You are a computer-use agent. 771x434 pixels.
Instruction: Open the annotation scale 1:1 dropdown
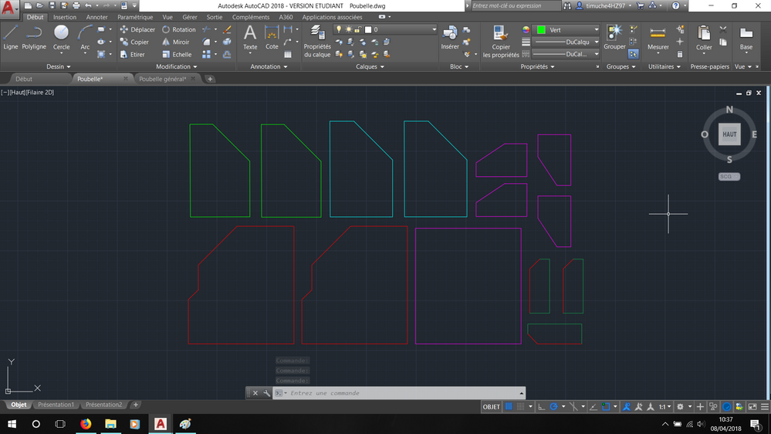point(664,406)
